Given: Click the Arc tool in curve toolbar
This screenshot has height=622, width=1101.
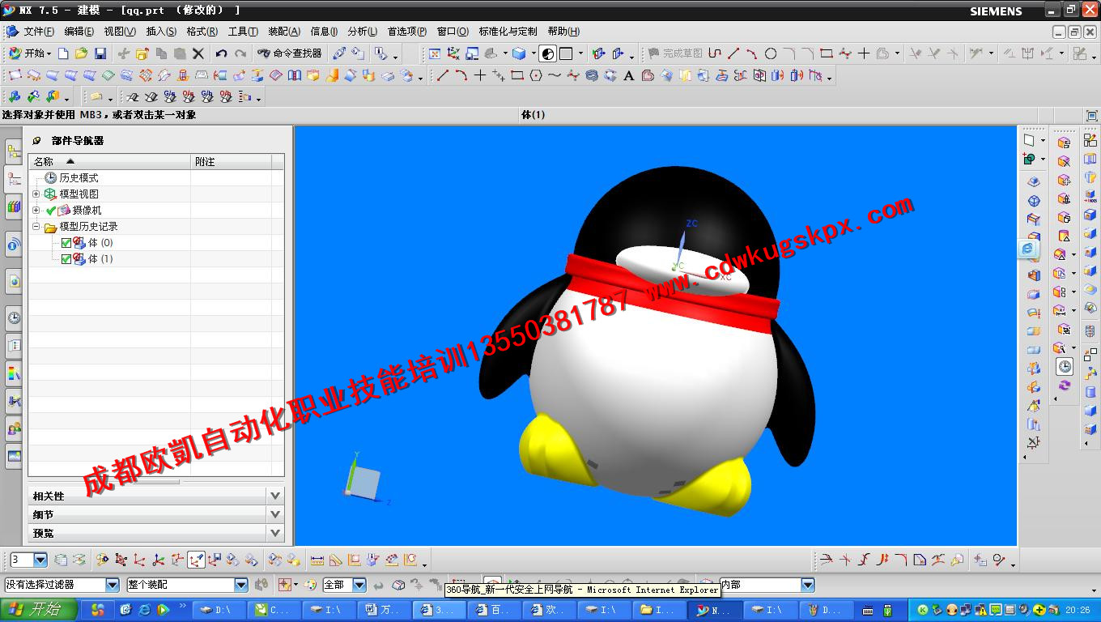Looking at the screenshot, I should [x=461, y=75].
